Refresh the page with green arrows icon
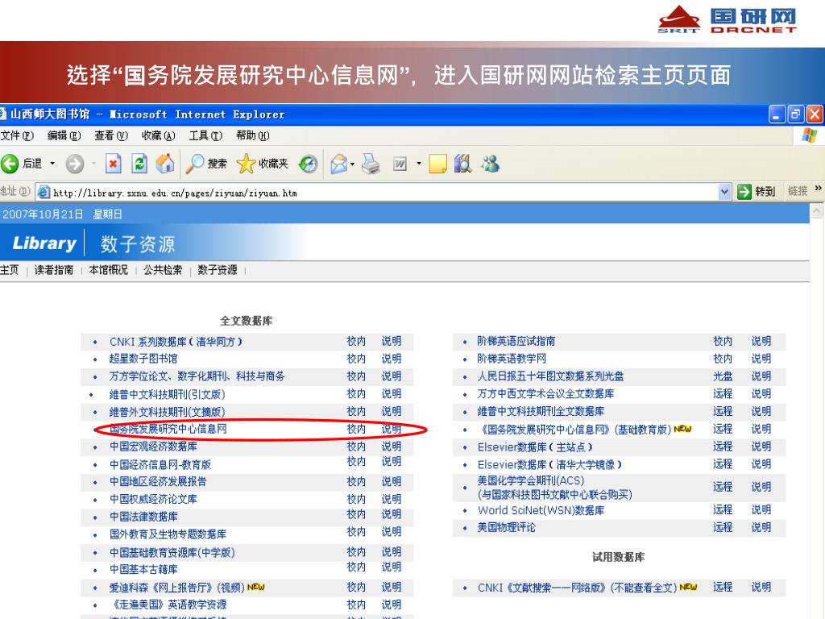 (139, 164)
